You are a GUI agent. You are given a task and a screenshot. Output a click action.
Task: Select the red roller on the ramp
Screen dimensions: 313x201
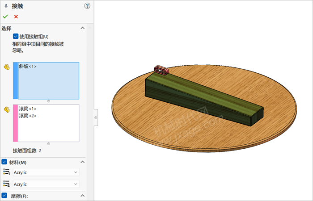coord(161,71)
